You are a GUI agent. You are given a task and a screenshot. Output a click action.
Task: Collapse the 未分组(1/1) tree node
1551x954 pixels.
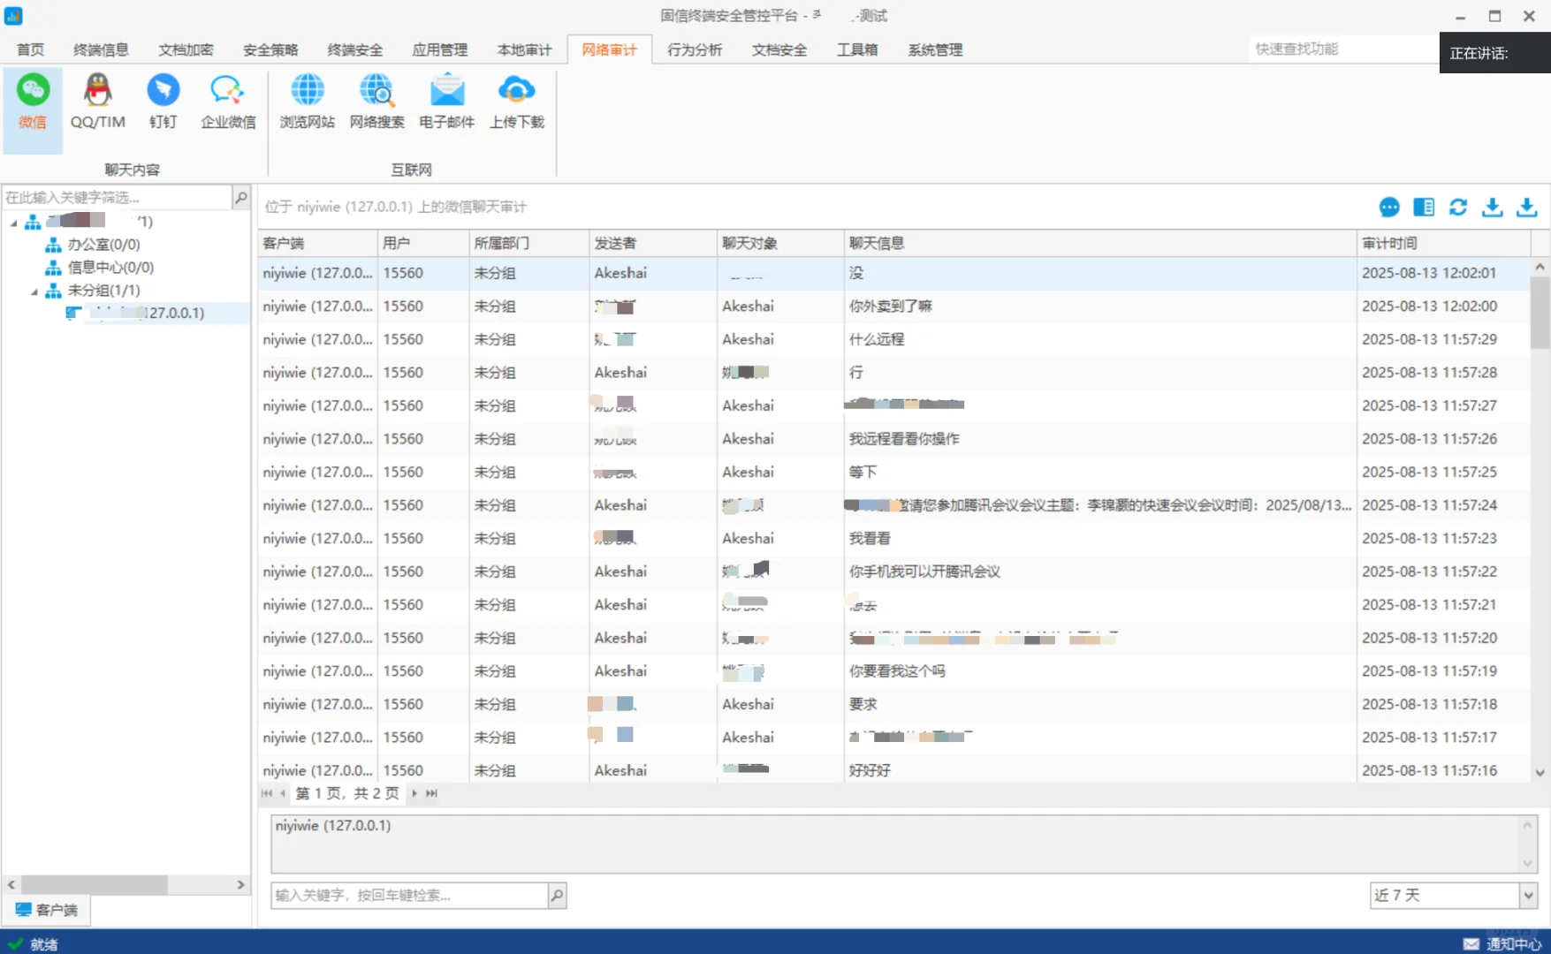click(34, 290)
